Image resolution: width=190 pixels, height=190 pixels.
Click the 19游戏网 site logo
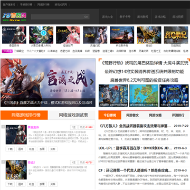(x=14, y=17)
